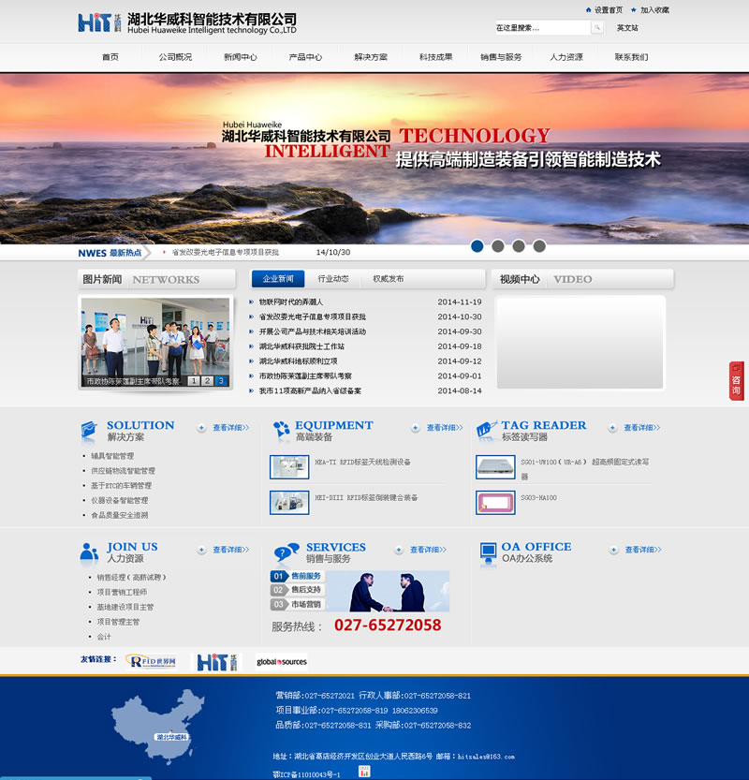Click the search magnifier button
This screenshot has width=749, height=780.
click(597, 28)
